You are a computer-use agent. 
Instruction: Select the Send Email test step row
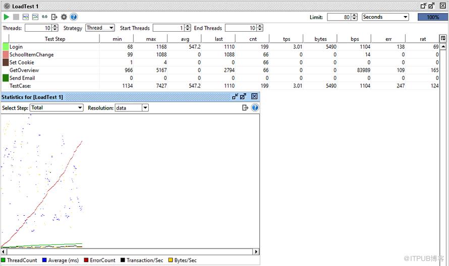coord(220,78)
